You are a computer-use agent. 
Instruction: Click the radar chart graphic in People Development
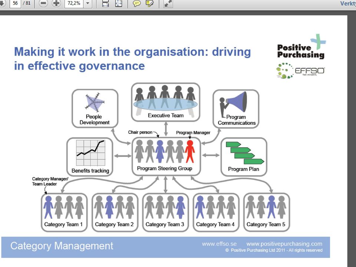(x=94, y=102)
